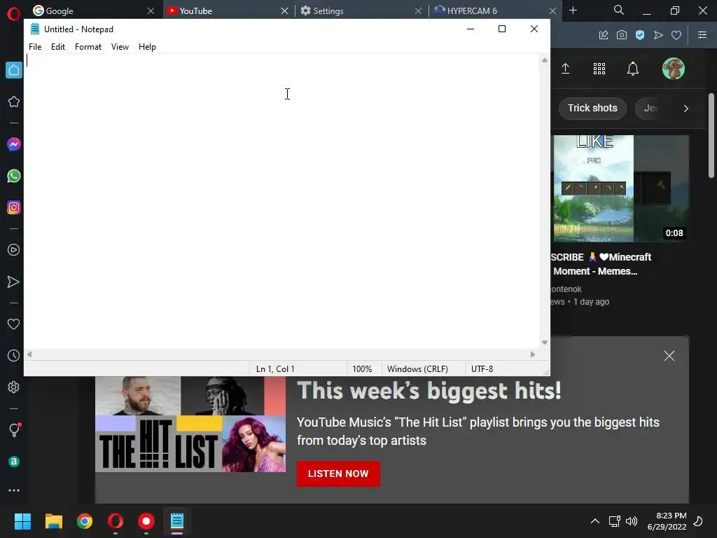717x538 pixels.
Task: Close the Google tab
Action: (151, 11)
